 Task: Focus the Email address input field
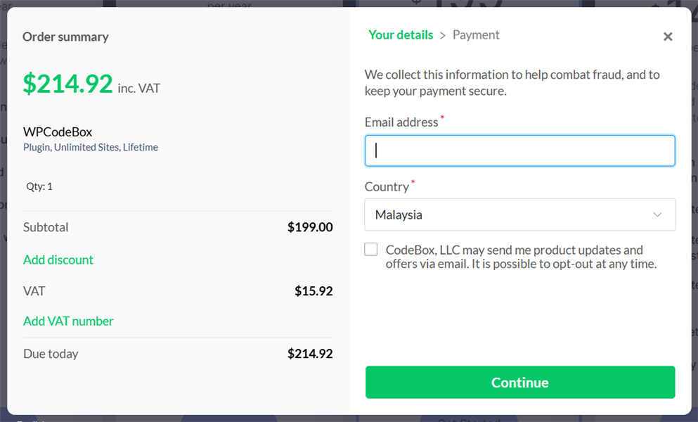tap(519, 151)
